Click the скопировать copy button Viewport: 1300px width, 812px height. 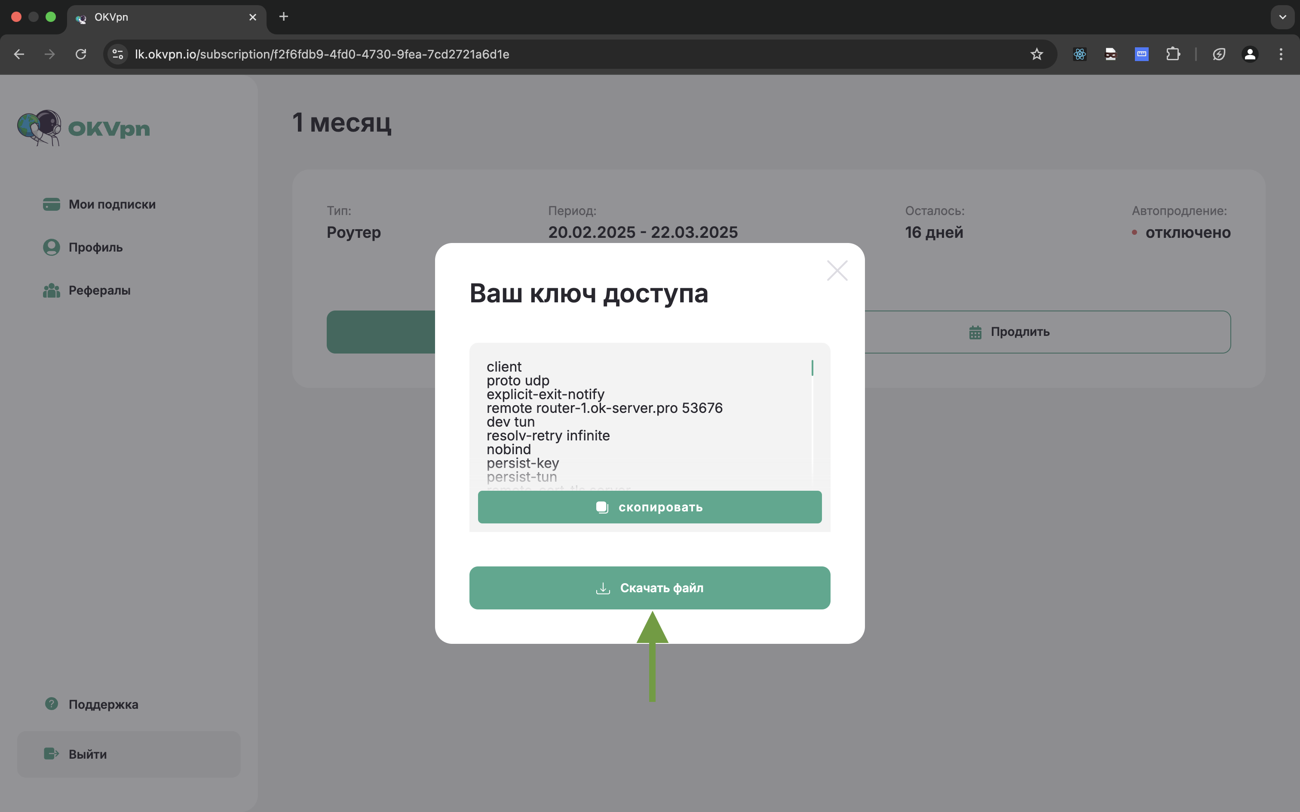click(x=650, y=507)
